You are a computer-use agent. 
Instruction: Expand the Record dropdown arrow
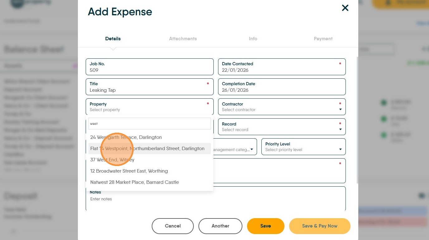point(340,130)
